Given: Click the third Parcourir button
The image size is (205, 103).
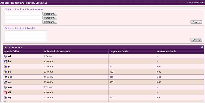Looking at the screenshot, I should [50, 22].
